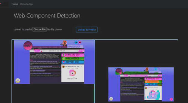The image size is (188, 103).
Task: Click the Upload & Predict button
Action: pos(87,30)
